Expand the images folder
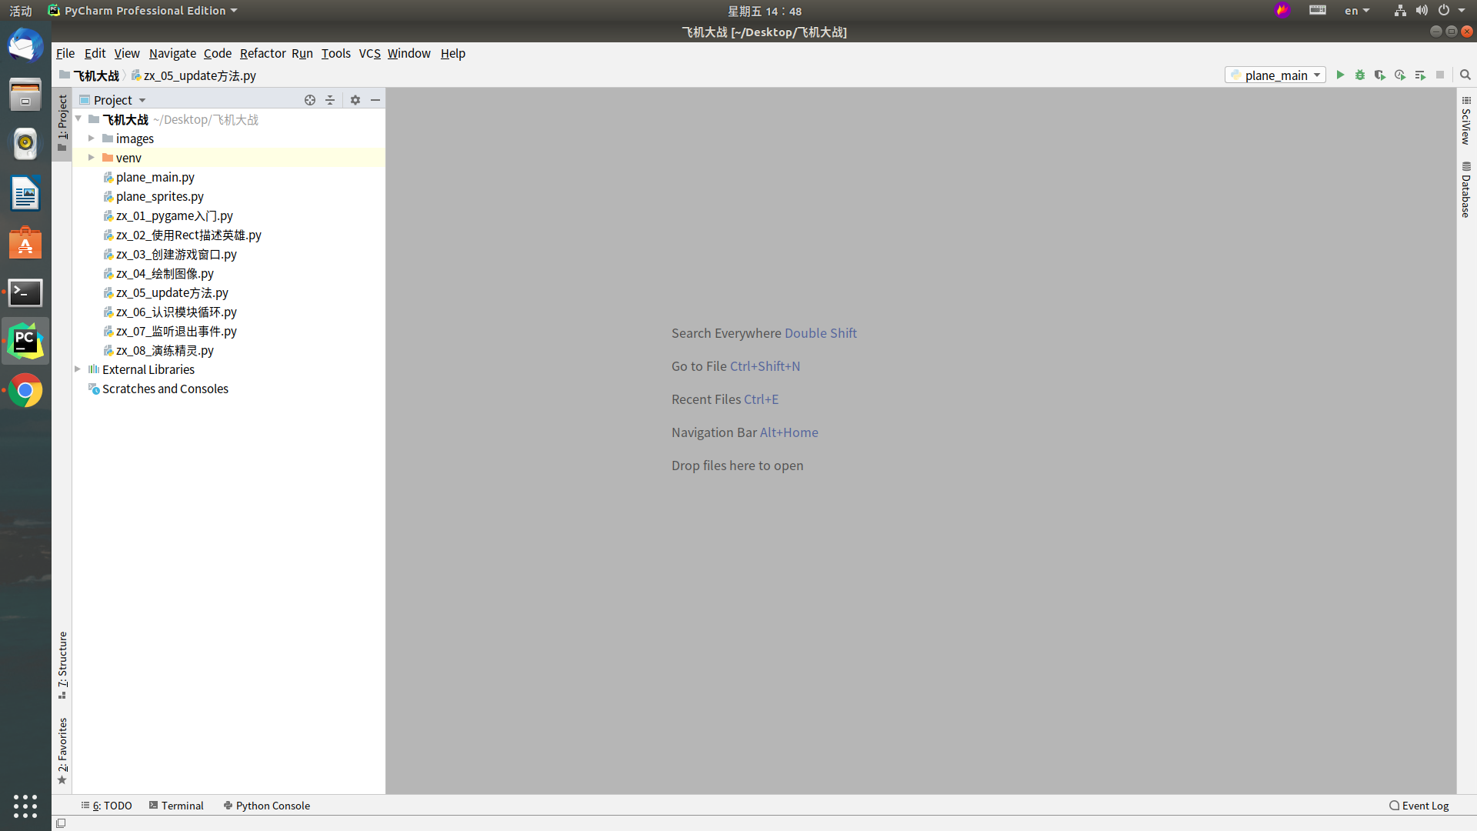 [92, 138]
